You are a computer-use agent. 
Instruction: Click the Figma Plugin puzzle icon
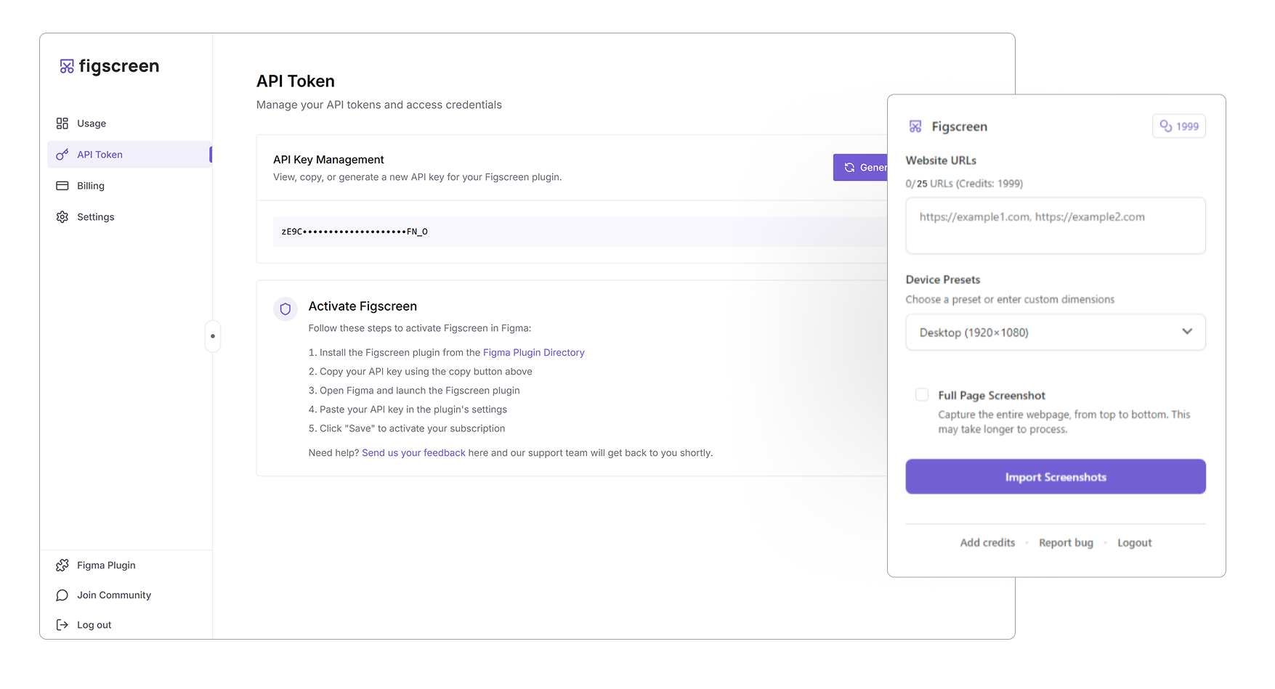tap(62, 566)
